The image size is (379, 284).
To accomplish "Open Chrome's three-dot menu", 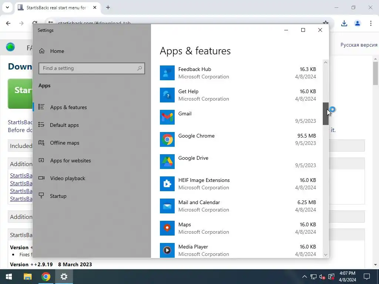I will [371, 23].
